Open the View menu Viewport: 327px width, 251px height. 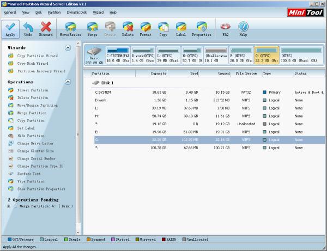(26, 13)
